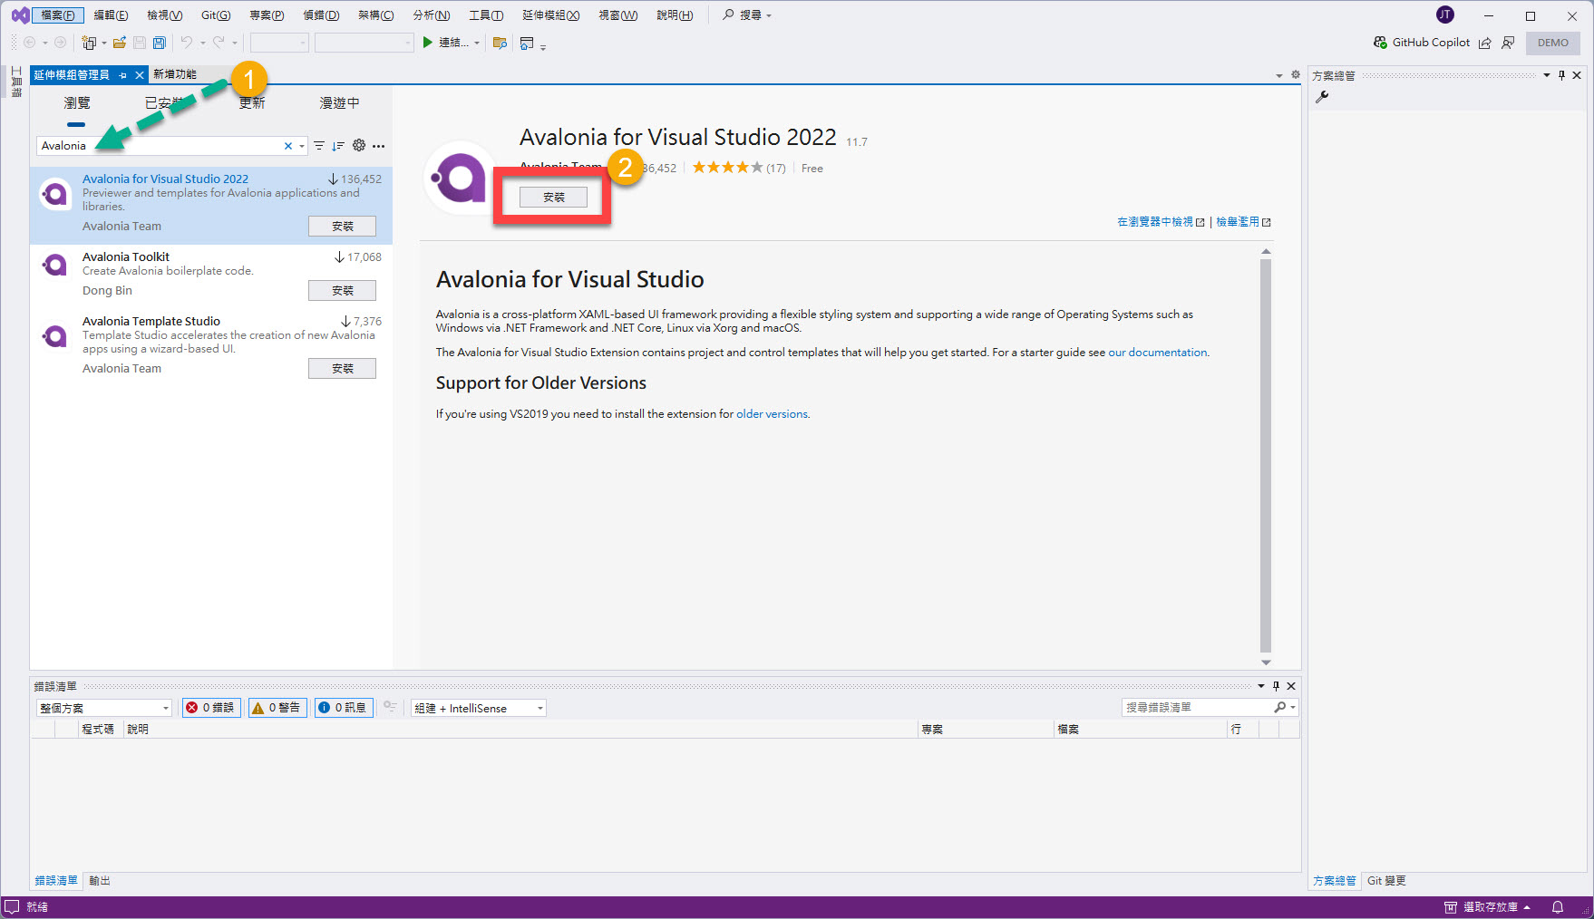The image size is (1594, 919).
Task: Click the DEMO button at top right
Action: coord(1552,43)
